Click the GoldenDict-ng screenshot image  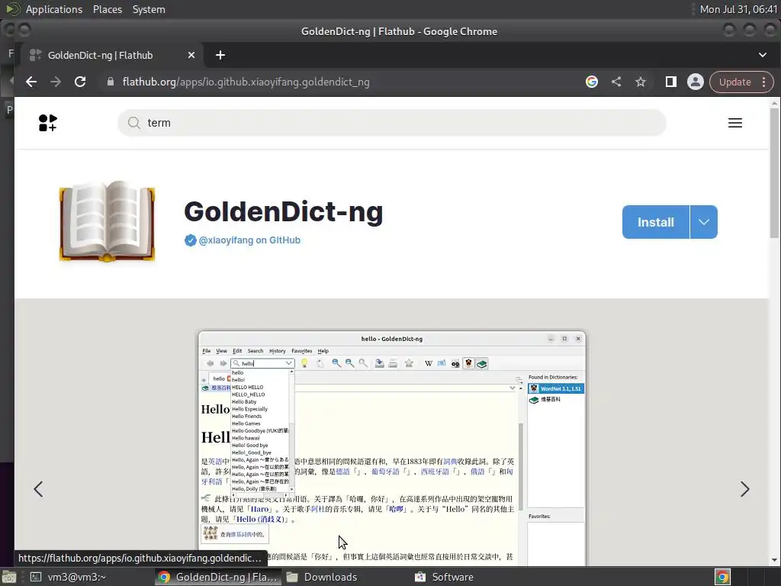pos(392,449)
